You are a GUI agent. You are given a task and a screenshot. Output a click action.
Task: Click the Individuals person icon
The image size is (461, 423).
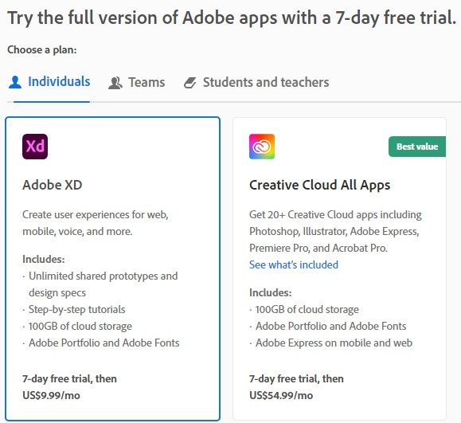(x=15, y=82)
